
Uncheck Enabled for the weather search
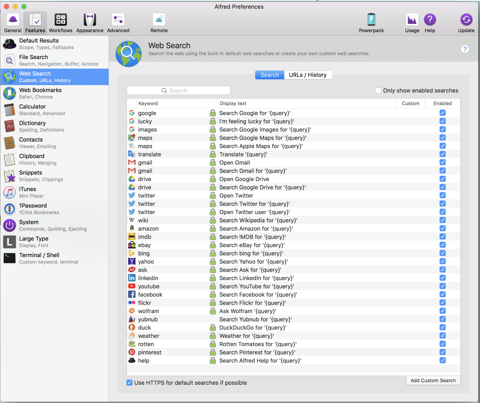[442, 336]
